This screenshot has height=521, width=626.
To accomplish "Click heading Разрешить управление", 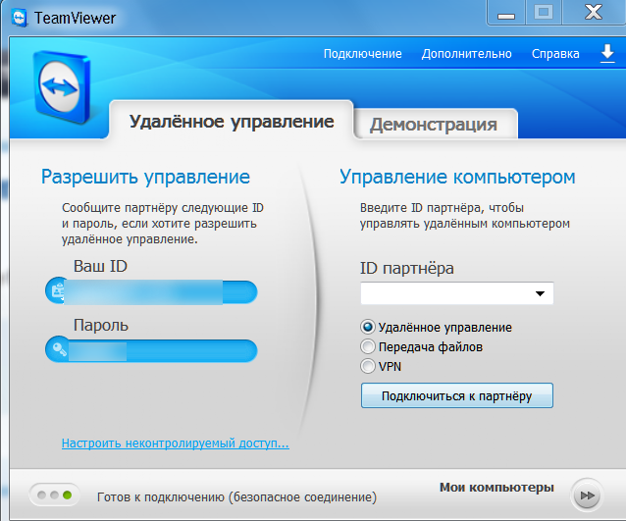I will tap(146, 177).
